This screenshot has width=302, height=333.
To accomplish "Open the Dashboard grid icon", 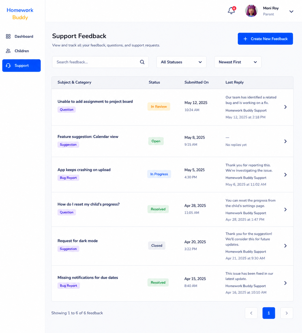I will (8, 36).
